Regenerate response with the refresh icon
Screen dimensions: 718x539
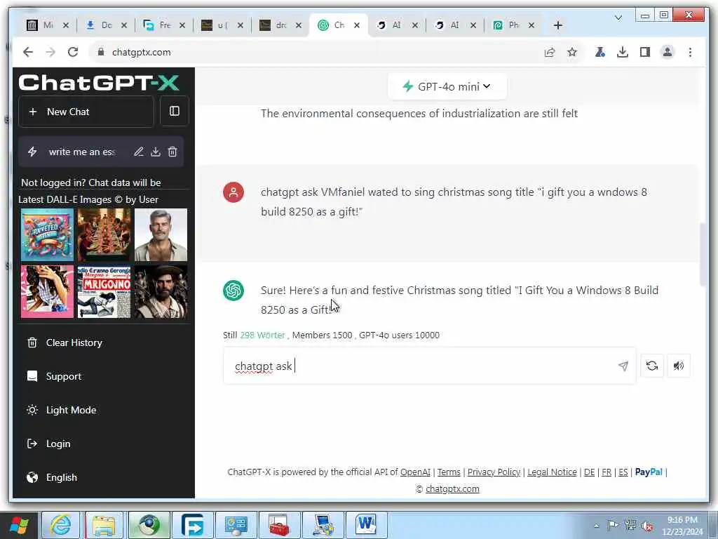click(x=652, y=366)
